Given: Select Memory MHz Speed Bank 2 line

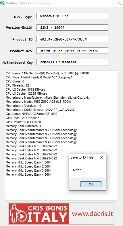Looking at the screenshot, I should tap(29, 166).
